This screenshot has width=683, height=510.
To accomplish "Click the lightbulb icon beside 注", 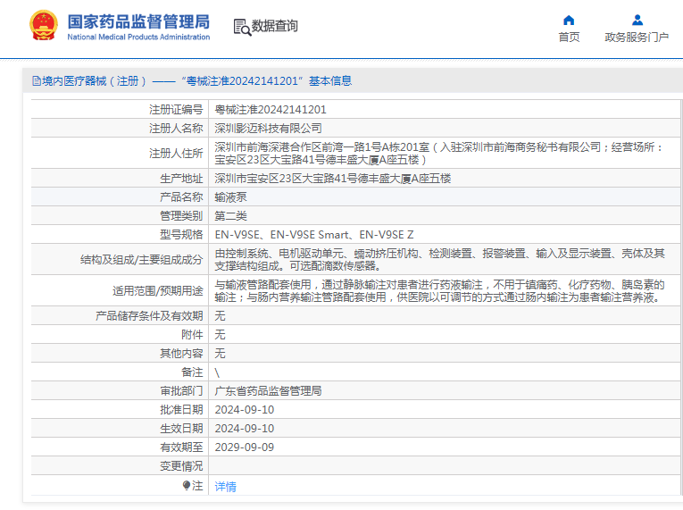I will click(x=187, y=485).
